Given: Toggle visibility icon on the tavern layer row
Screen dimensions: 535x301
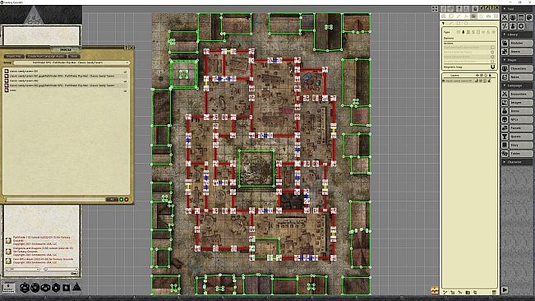Looking at the screenshot, I should 477,81.
